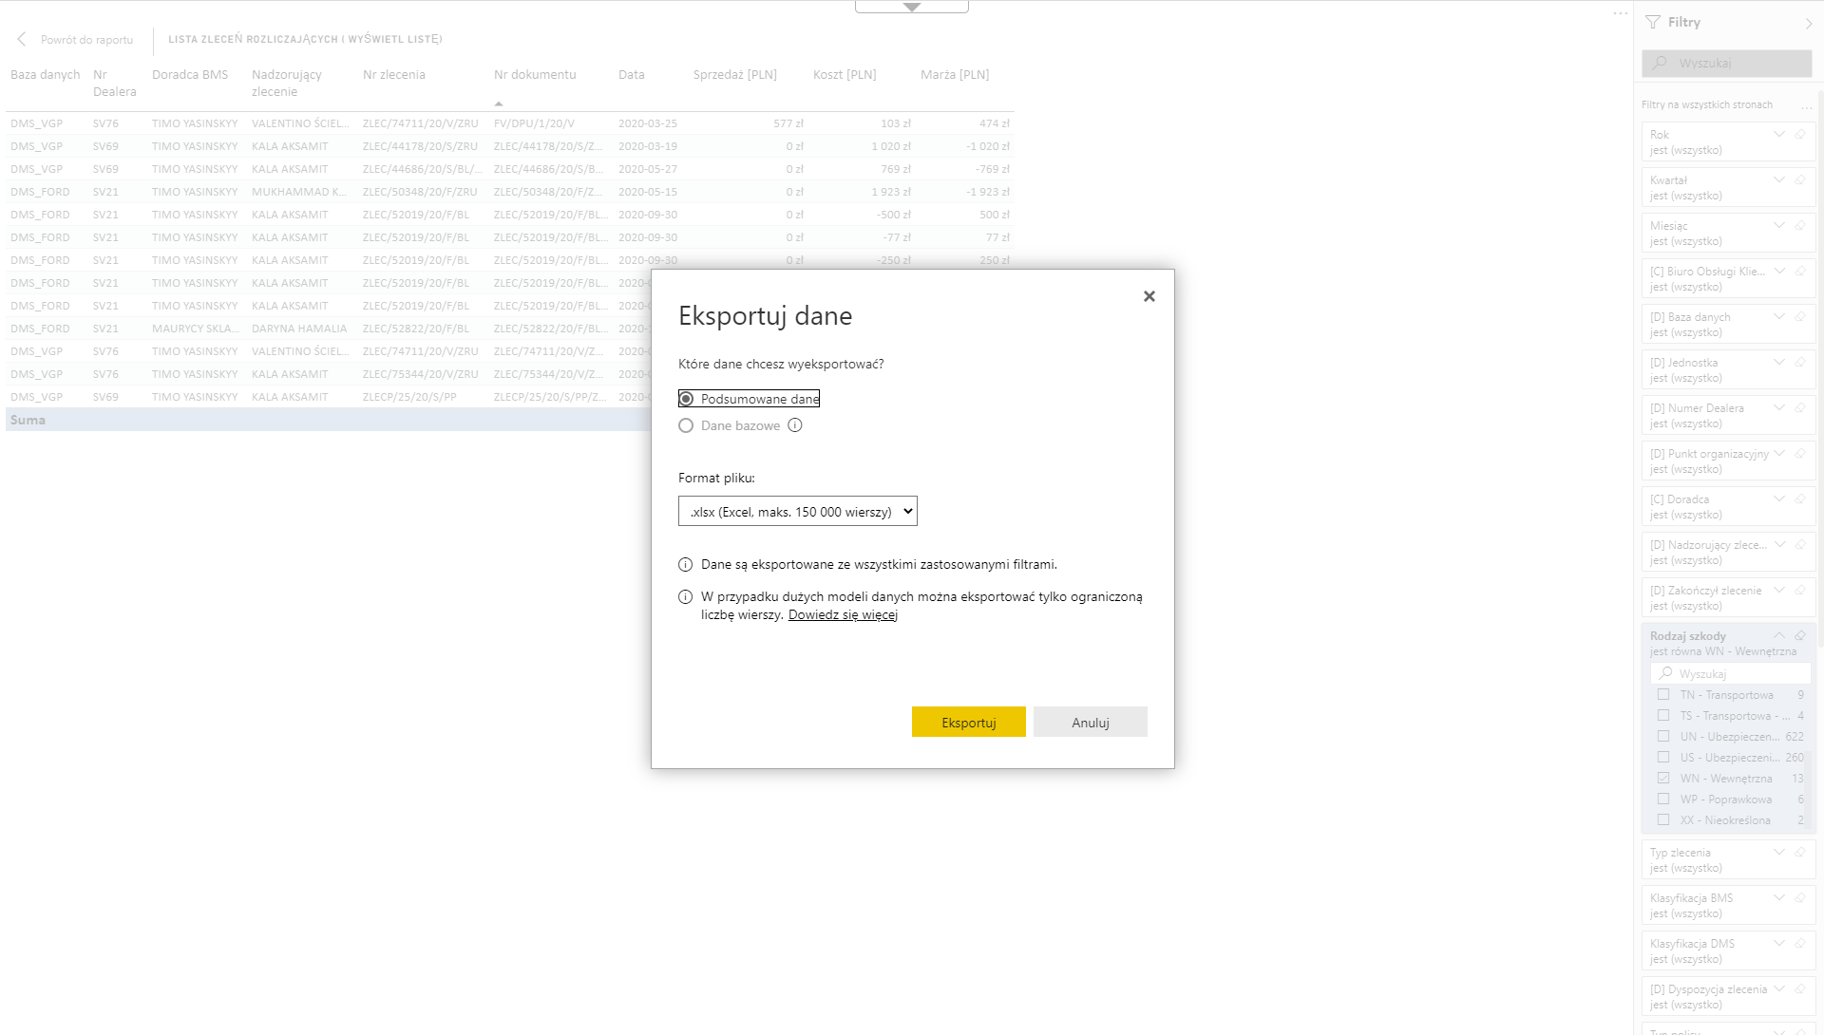The height and width of the screenshot is (1035, 1824).
Task: Expand the Miesiąc filter card
Action: point(1778,226)
